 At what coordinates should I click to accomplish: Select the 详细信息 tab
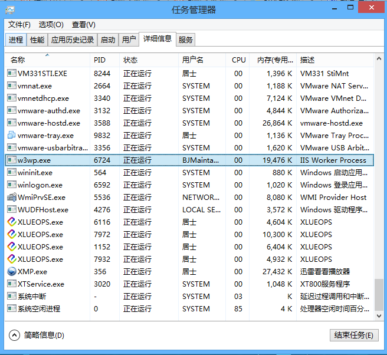coord(158,39)
